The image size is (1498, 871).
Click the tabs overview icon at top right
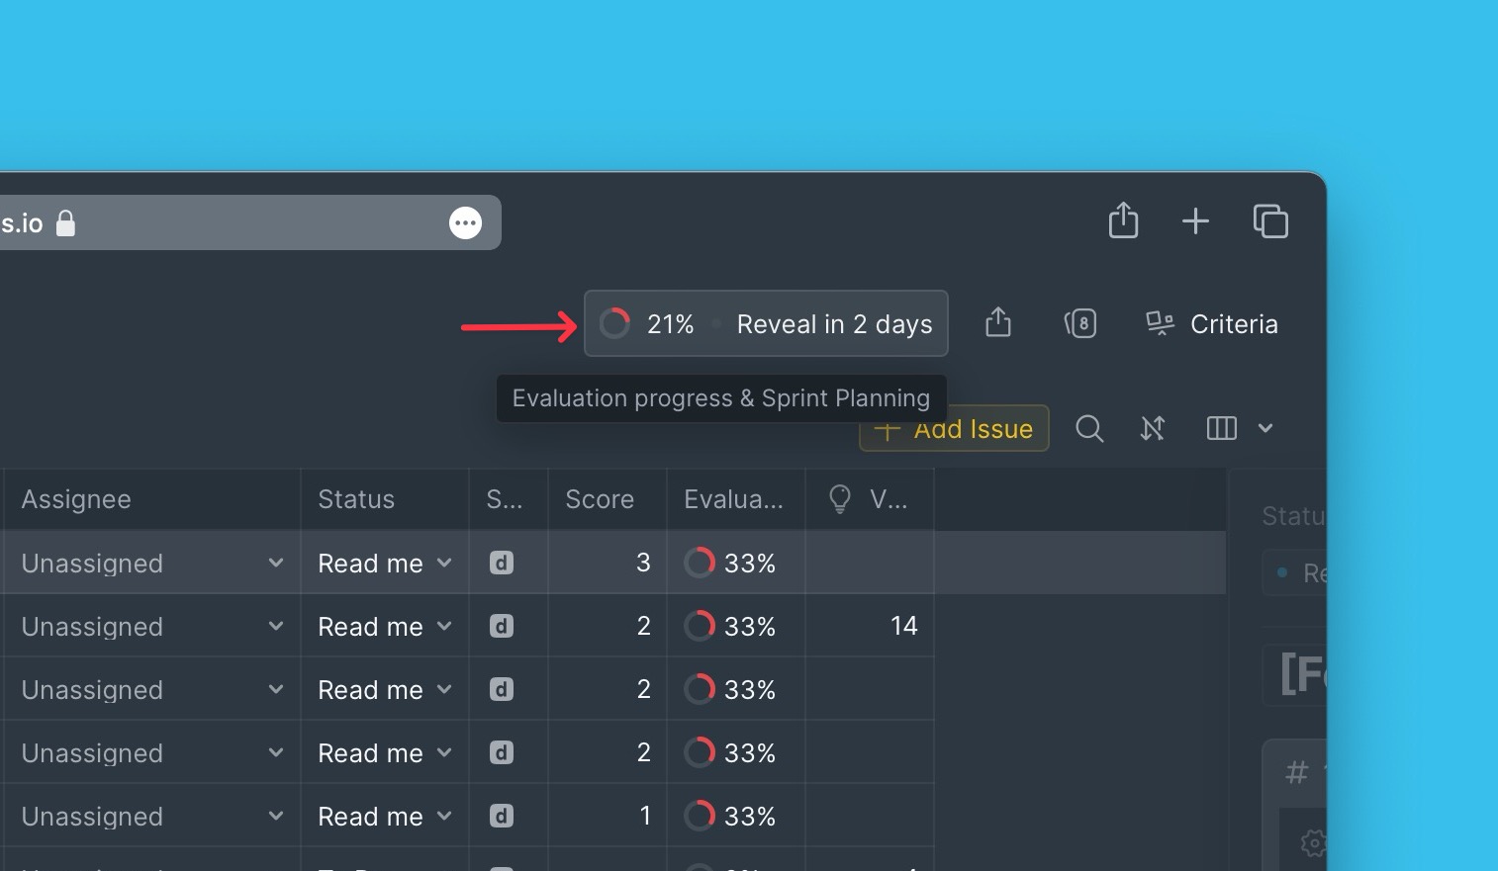(1270, 221)
